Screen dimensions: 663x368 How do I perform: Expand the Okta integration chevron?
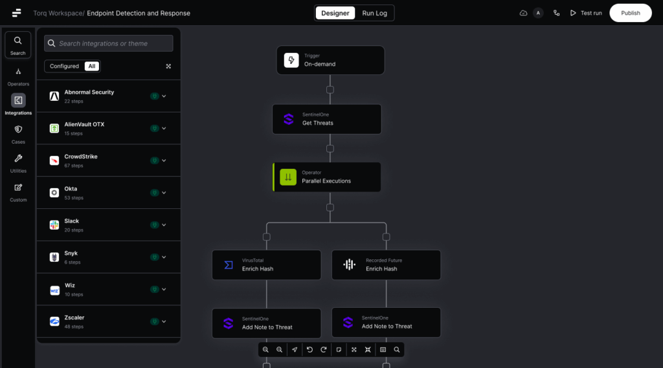pyautogui.click(x=164, y=193)
